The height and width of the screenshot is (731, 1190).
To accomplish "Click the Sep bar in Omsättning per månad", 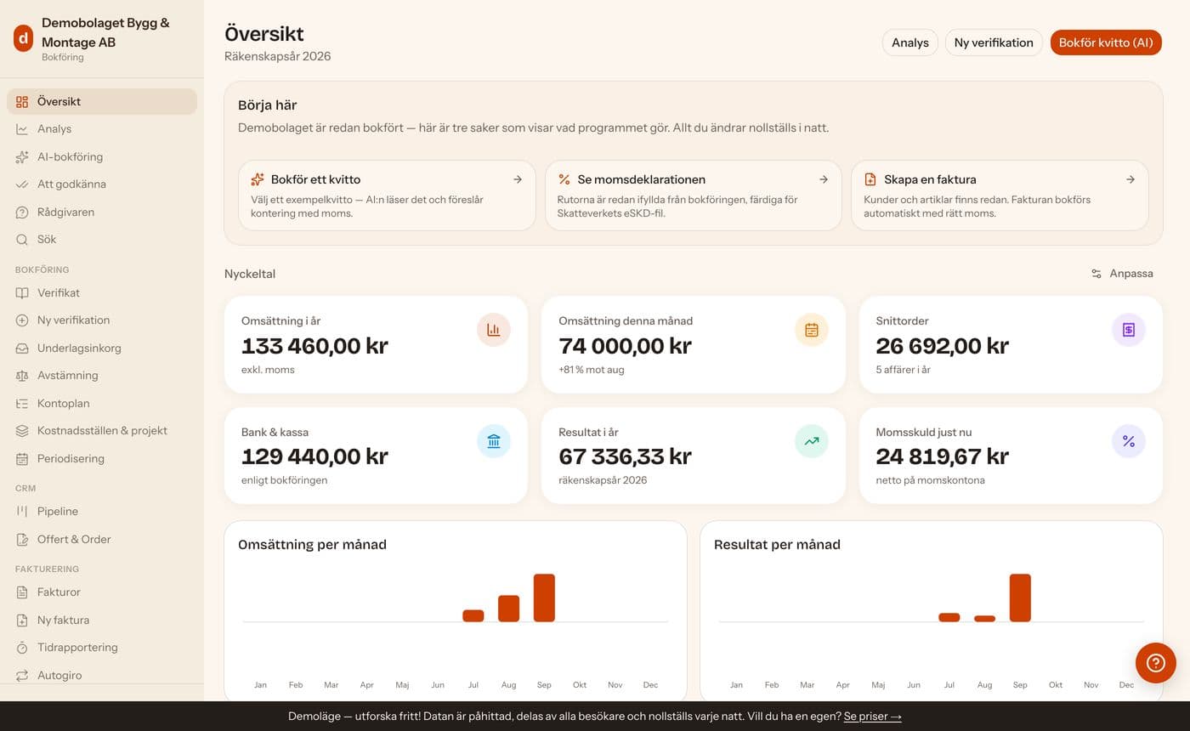I will click(x=544, y=598).
